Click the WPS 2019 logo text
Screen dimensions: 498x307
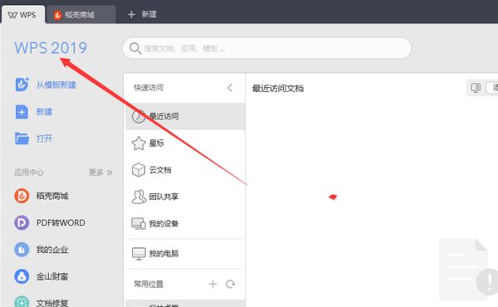tap(51, 48)
